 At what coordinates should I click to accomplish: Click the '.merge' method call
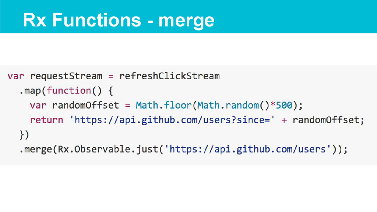tap(36, 149)
